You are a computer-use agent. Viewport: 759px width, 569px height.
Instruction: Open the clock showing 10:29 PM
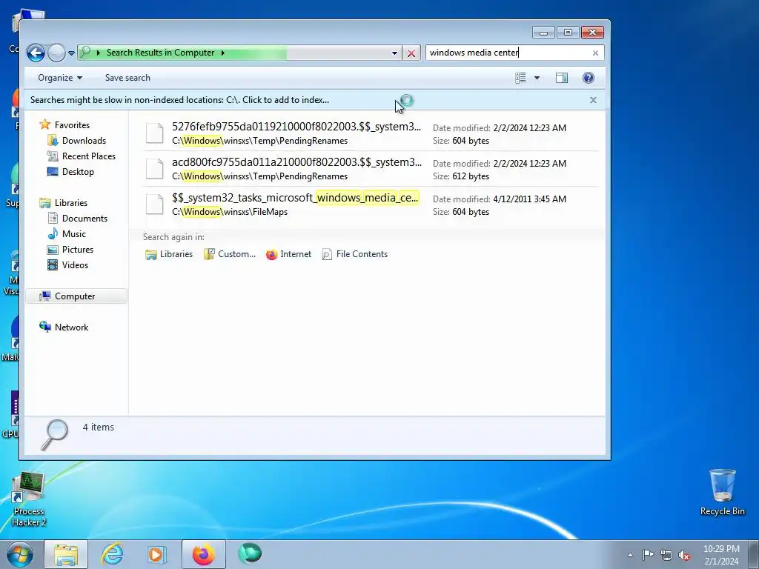[721, 555]
